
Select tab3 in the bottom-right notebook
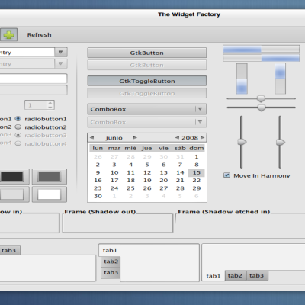tap(256, 275)
